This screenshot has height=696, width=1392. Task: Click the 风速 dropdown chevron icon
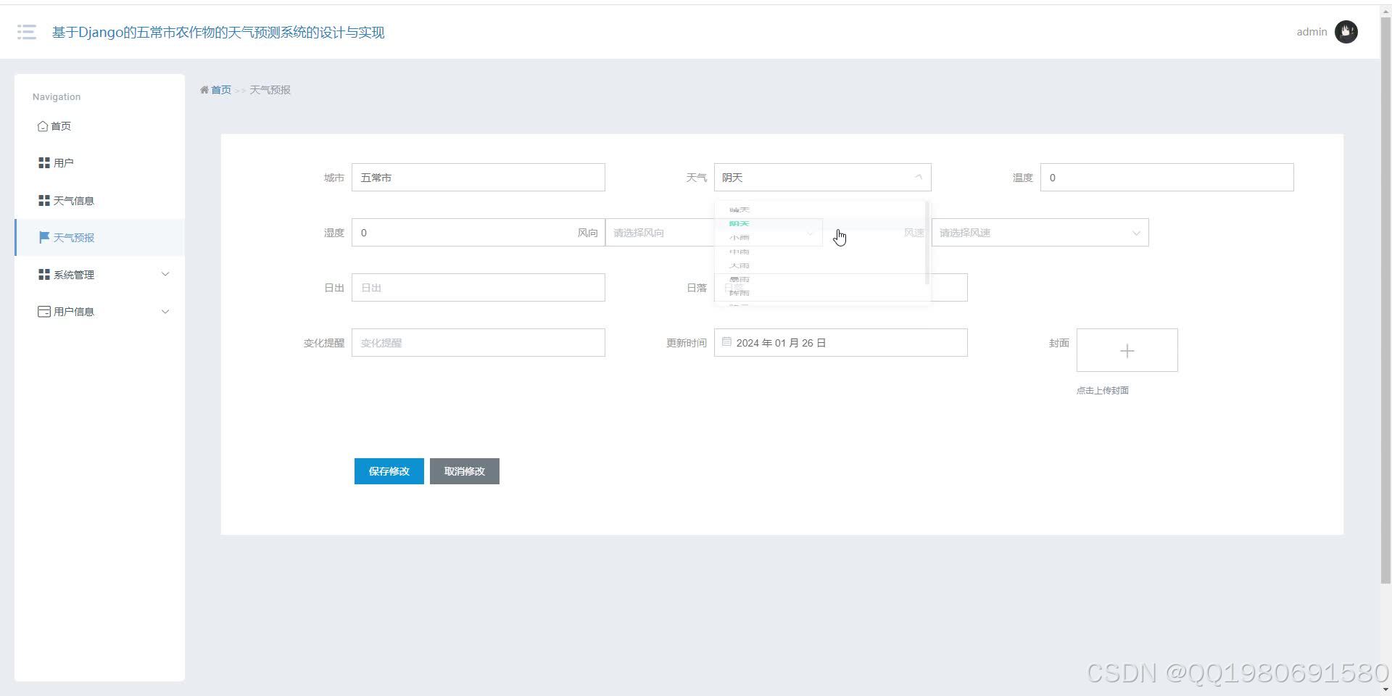(1136, 233)
